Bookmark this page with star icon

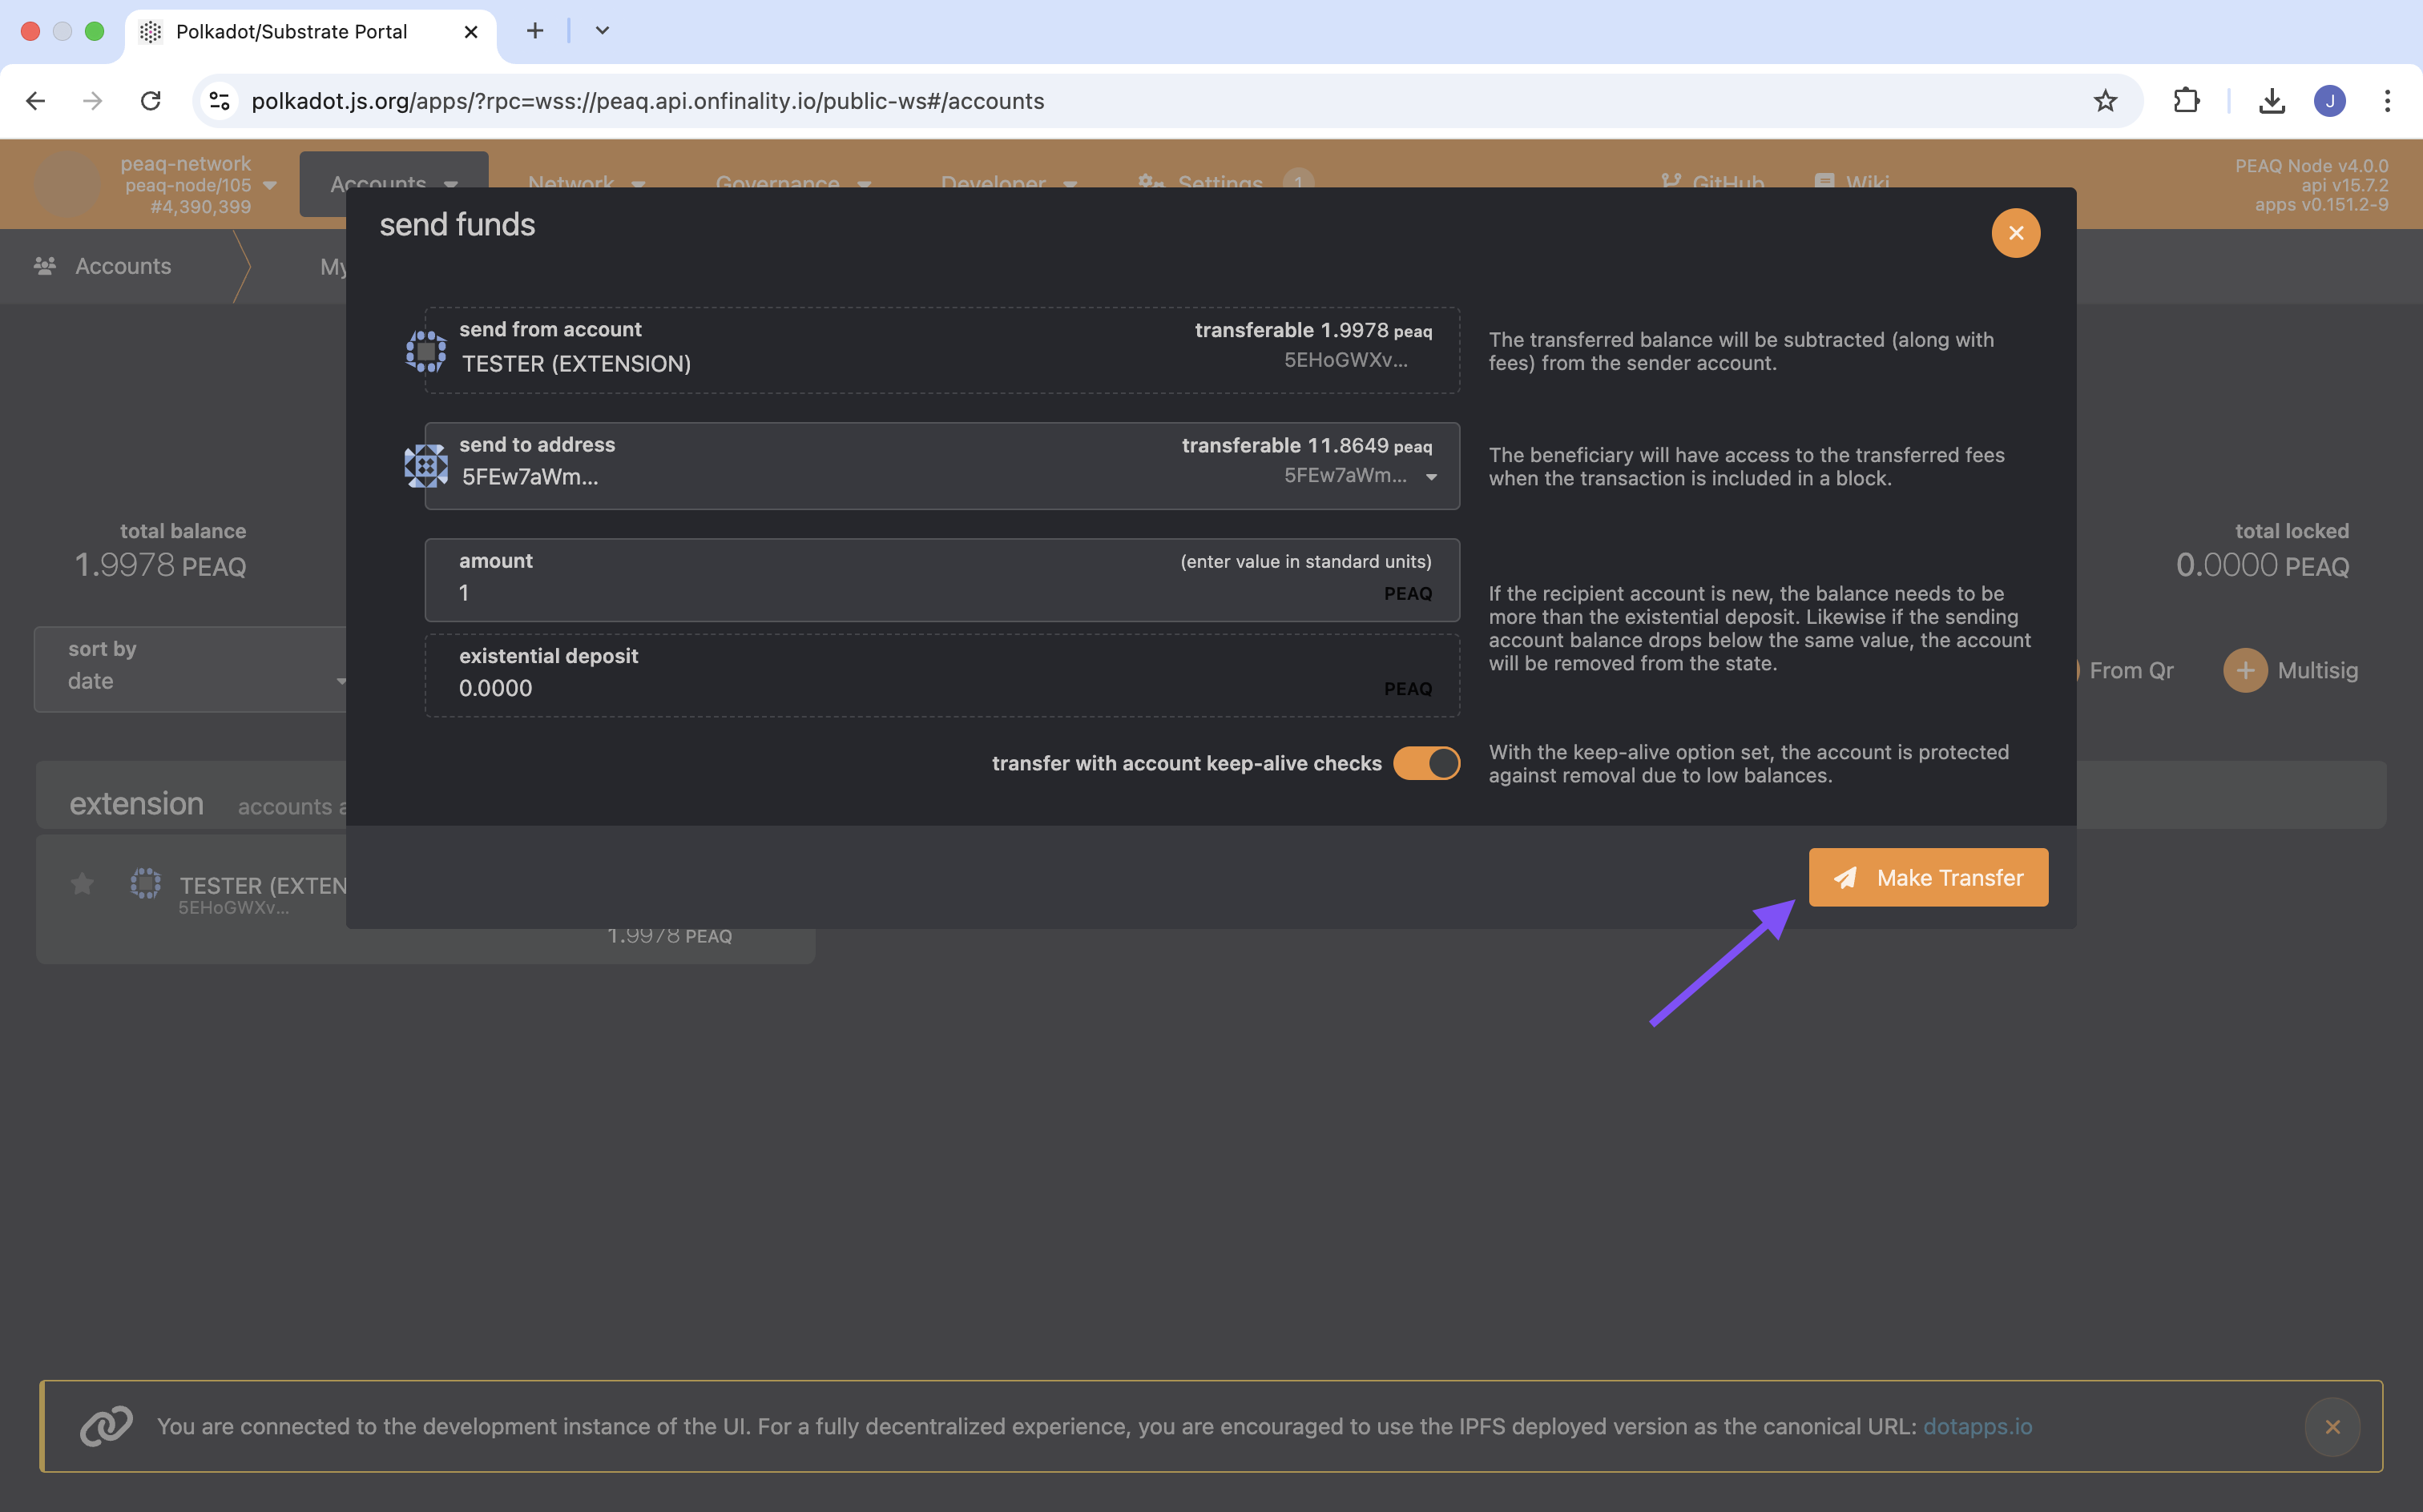point(2105,101)
